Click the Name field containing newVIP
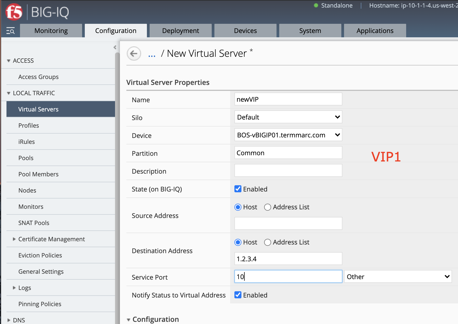This screenshot has width=458, height=324. pos(288,99)
